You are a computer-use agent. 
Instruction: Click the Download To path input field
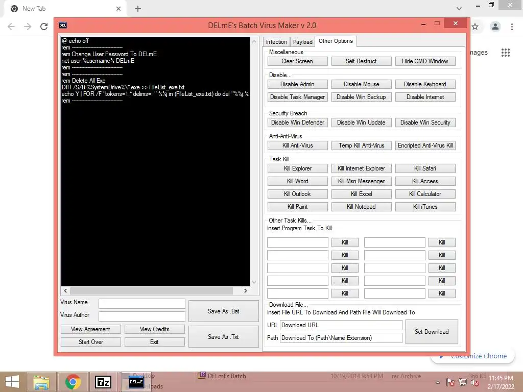(341, 338)
